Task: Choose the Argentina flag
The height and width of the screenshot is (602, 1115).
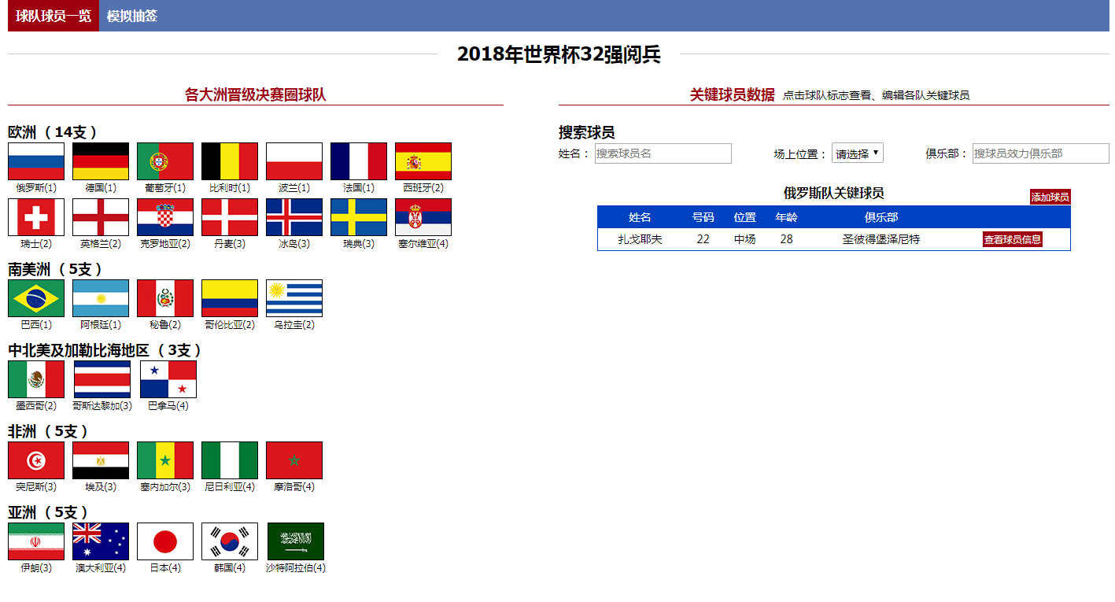Action: 101,298
